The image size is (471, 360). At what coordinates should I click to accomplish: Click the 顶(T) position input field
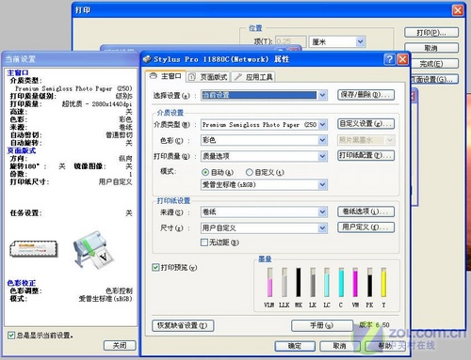click(x=291, y=41)
